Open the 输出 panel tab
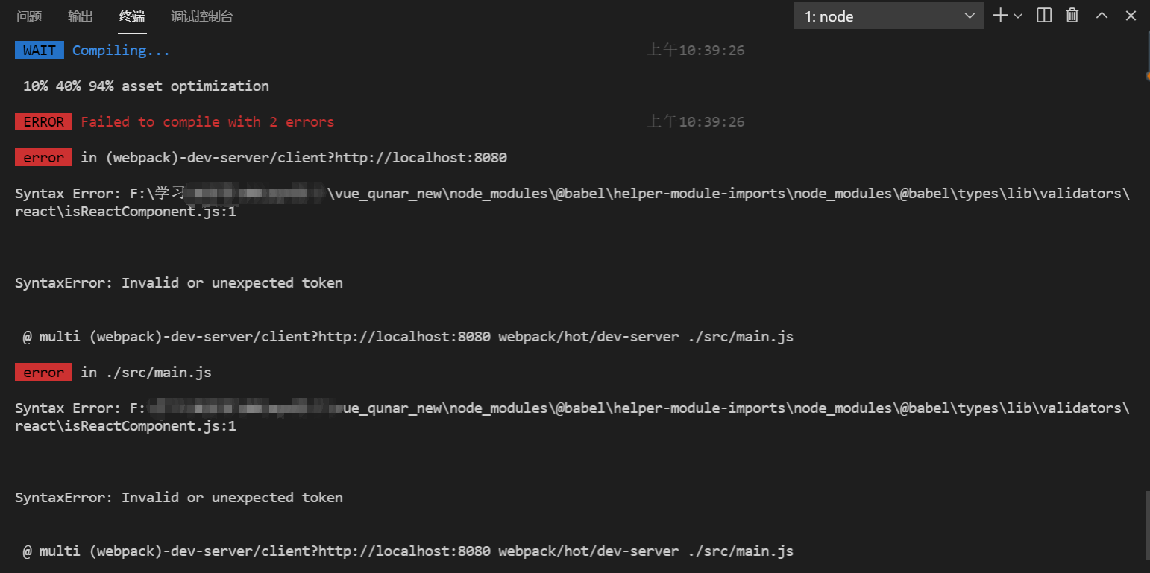This screenshot has height=573, width=1150. (81, 16)
